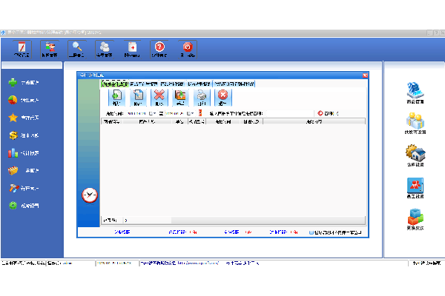Select the dollar sign item in left sidebar
Image resolution: width=445 pixels, height=296 pixels.
pos(24,135)
